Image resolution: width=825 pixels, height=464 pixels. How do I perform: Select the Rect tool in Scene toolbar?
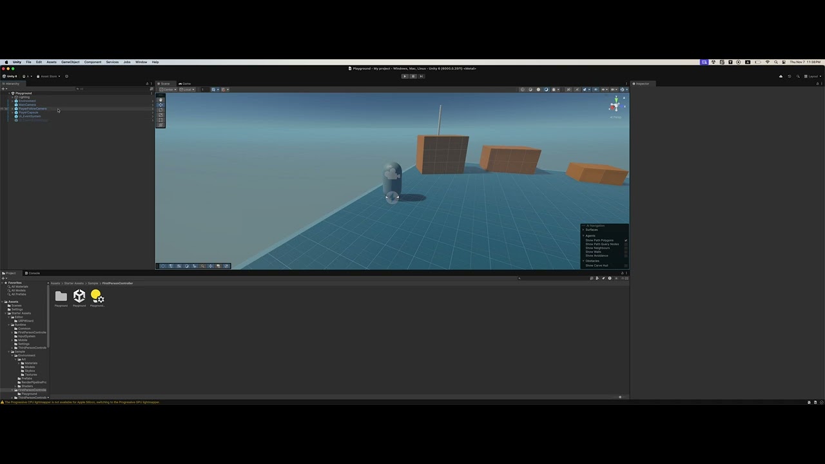160,120
